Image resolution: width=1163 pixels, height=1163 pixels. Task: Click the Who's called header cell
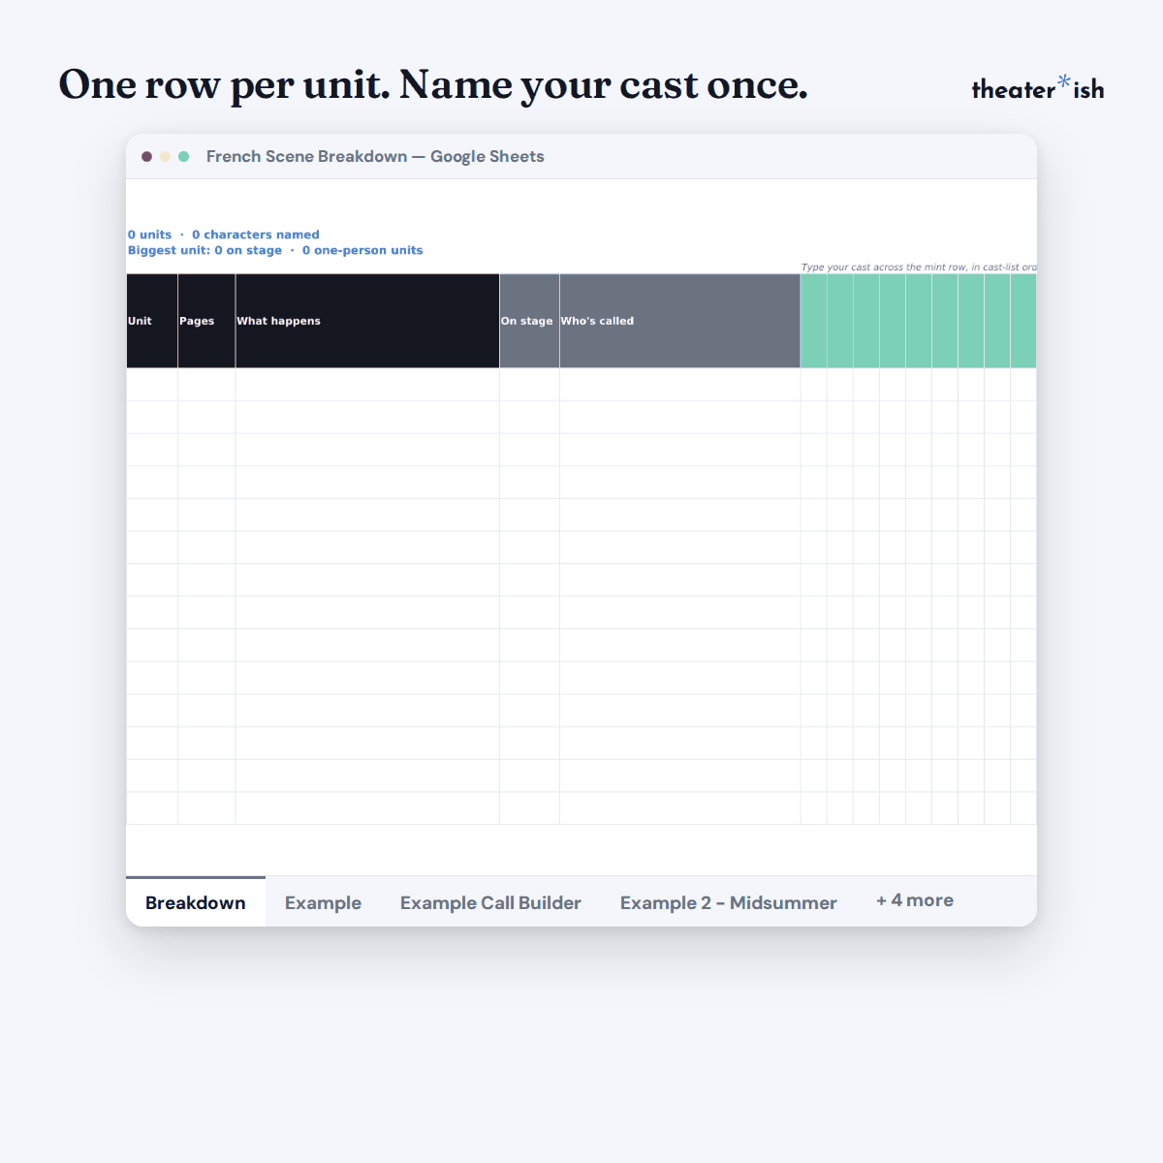[x=680, y=321]
